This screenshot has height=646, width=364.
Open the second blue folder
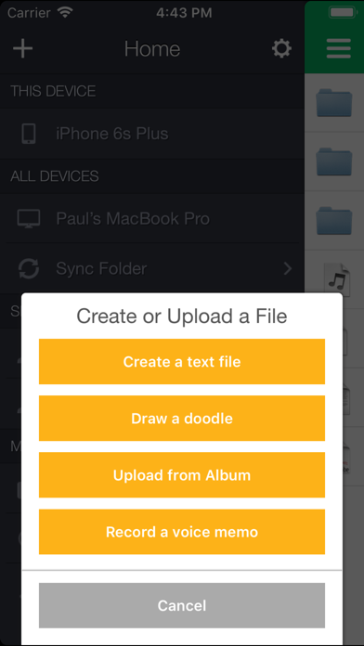334,162
